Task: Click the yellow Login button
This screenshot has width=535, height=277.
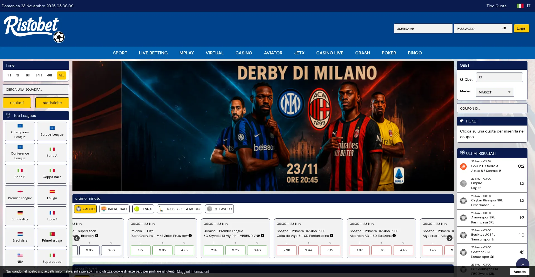Action: coord(521,28)
